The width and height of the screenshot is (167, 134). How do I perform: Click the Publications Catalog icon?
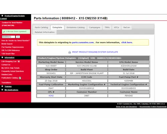pyautogui.click(x=20, y=78)
